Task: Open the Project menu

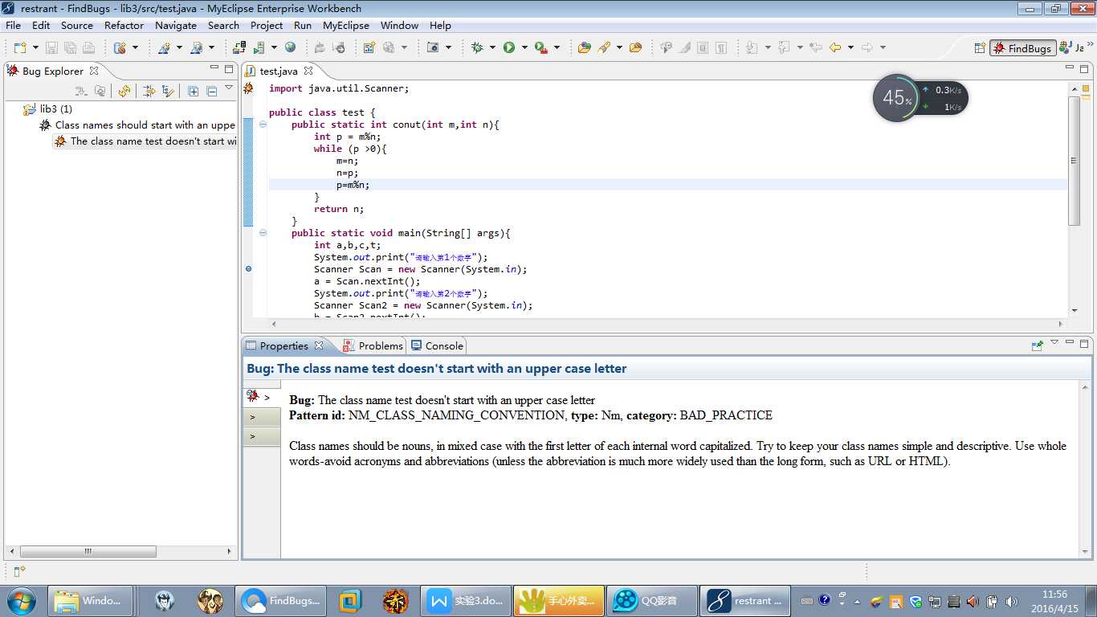Action: coord(267,26)
